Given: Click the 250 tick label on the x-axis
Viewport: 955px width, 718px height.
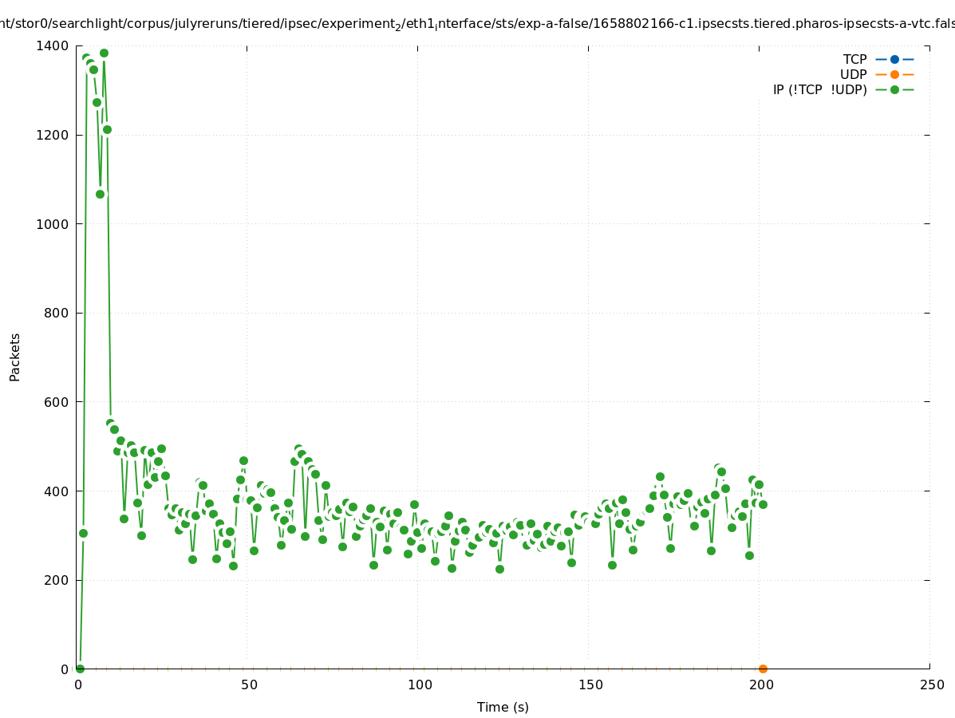Looking at the screenshot, I should [x=931, y=684].
